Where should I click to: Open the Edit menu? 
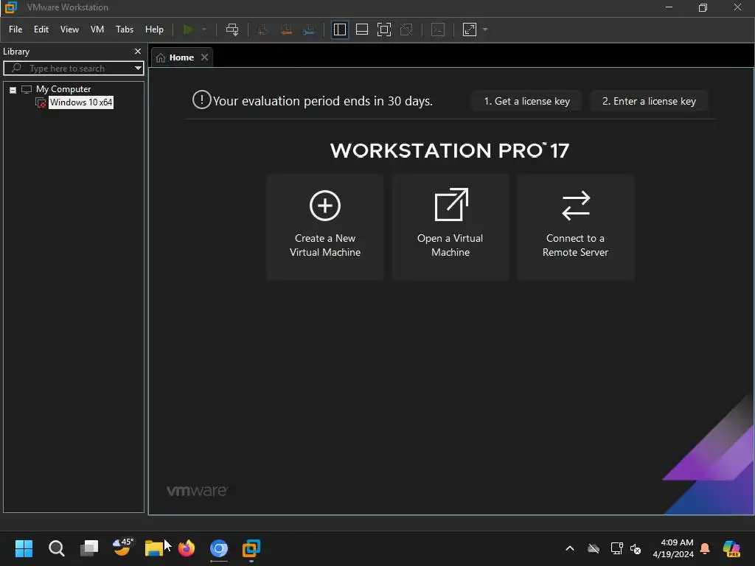click(41, 29)
